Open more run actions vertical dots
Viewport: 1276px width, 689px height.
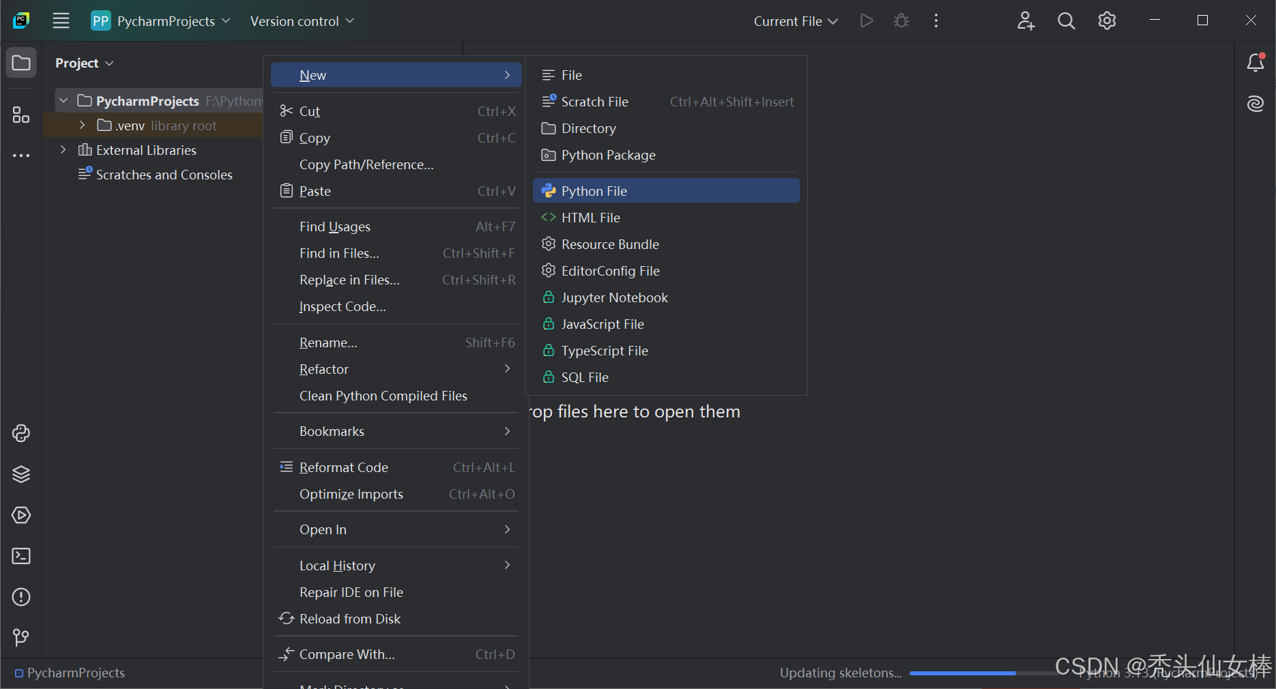coord(936,20)
